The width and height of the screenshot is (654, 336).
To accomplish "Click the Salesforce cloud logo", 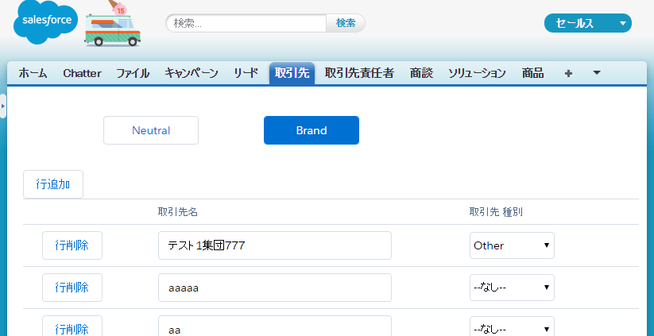I will coord(46,21).
